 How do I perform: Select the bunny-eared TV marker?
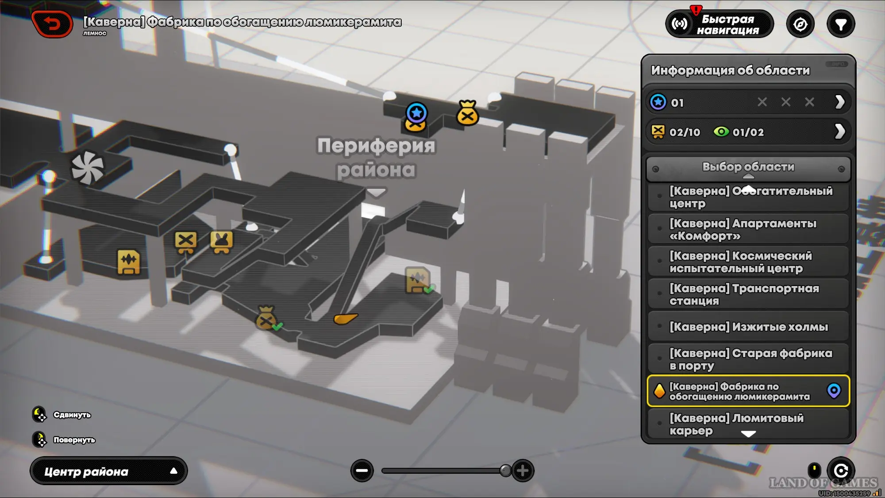(221, 241)
